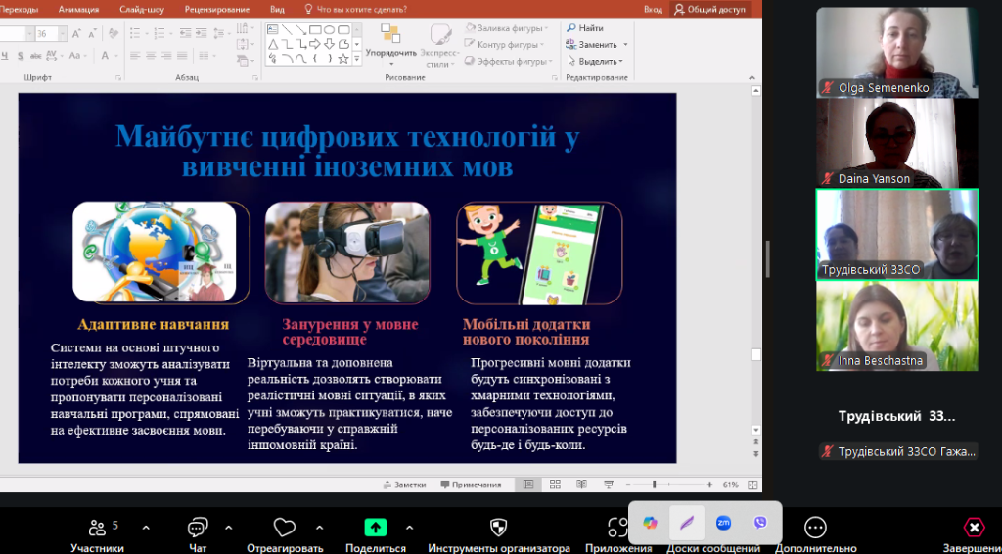Open the Анимация ribbon tab
Image resolution: width=1002 pixels, height=554 pixels.
tap(78, 9)
